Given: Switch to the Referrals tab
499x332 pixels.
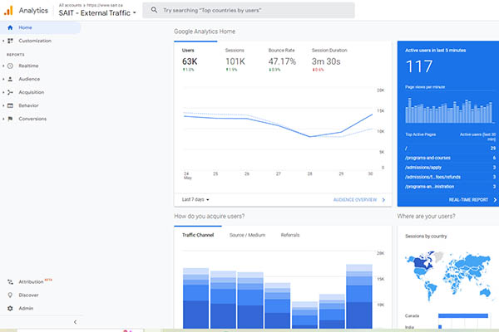Looking at the screenshot, I should [290, 235].
